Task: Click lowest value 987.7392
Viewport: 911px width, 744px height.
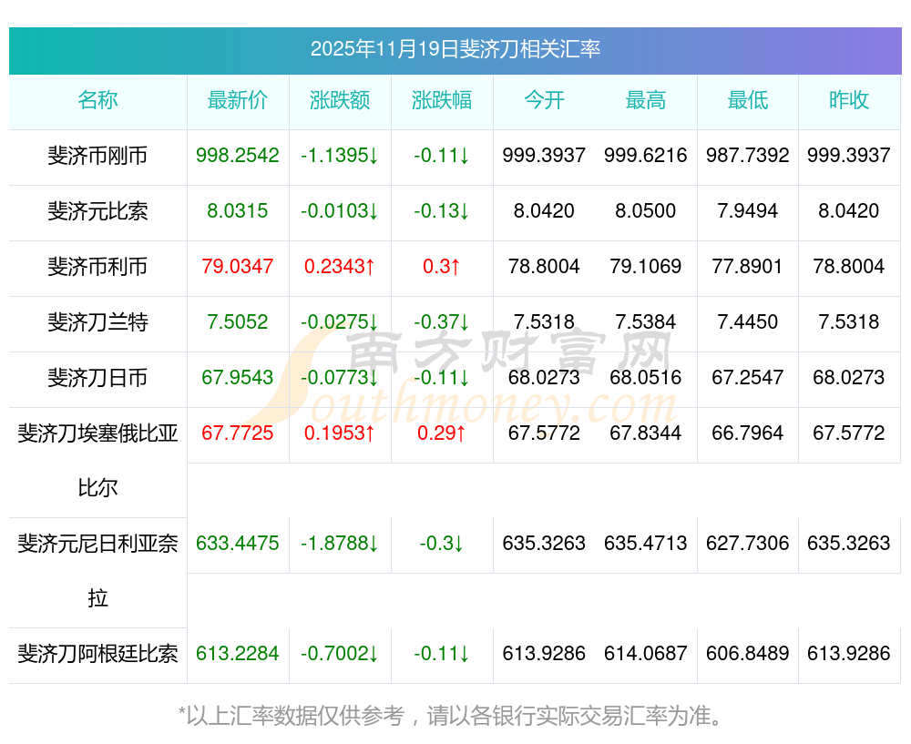Action: click(748, 156)
